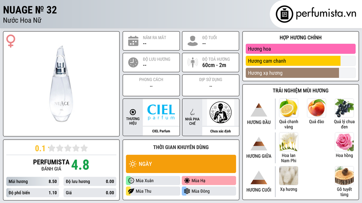Click the yellow 0.1 user rating value
Viewport: 362px width, 203px height.
pyautogui.click(x=40, y=148)
